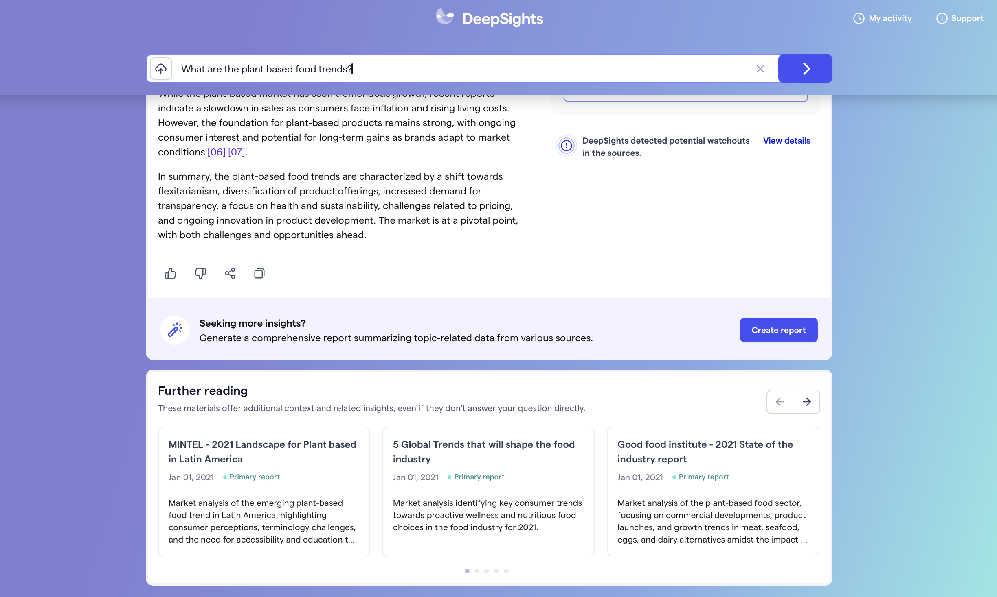
Task: Open citation reference [06]
Action: point(216,152)
